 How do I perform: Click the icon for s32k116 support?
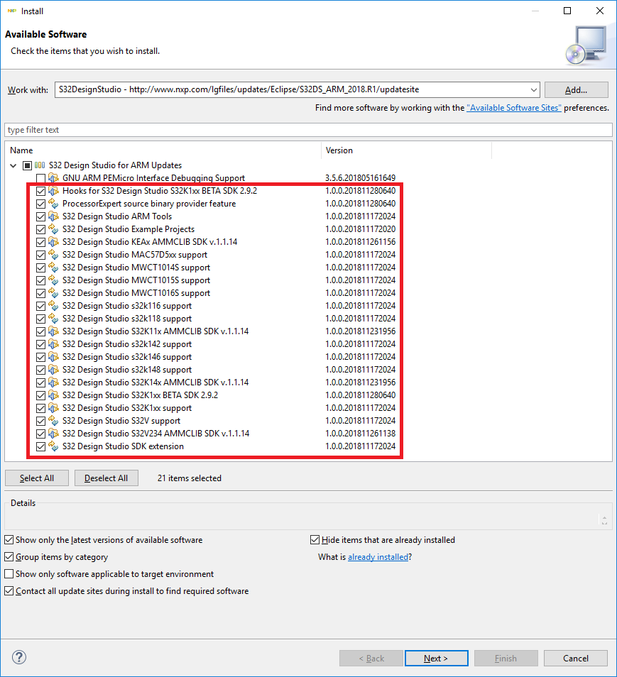(x=53, y=306)
